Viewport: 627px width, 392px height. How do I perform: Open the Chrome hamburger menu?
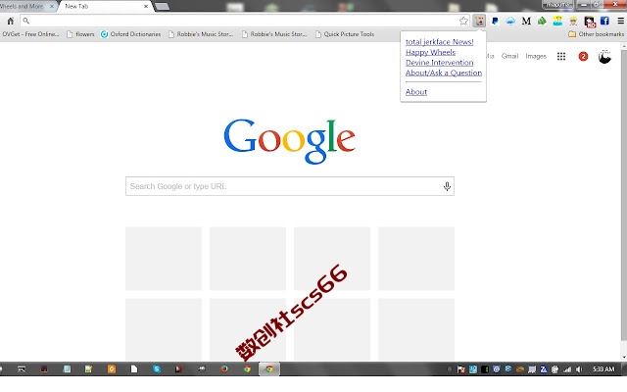pyautogui.click(x=620, y=21)
